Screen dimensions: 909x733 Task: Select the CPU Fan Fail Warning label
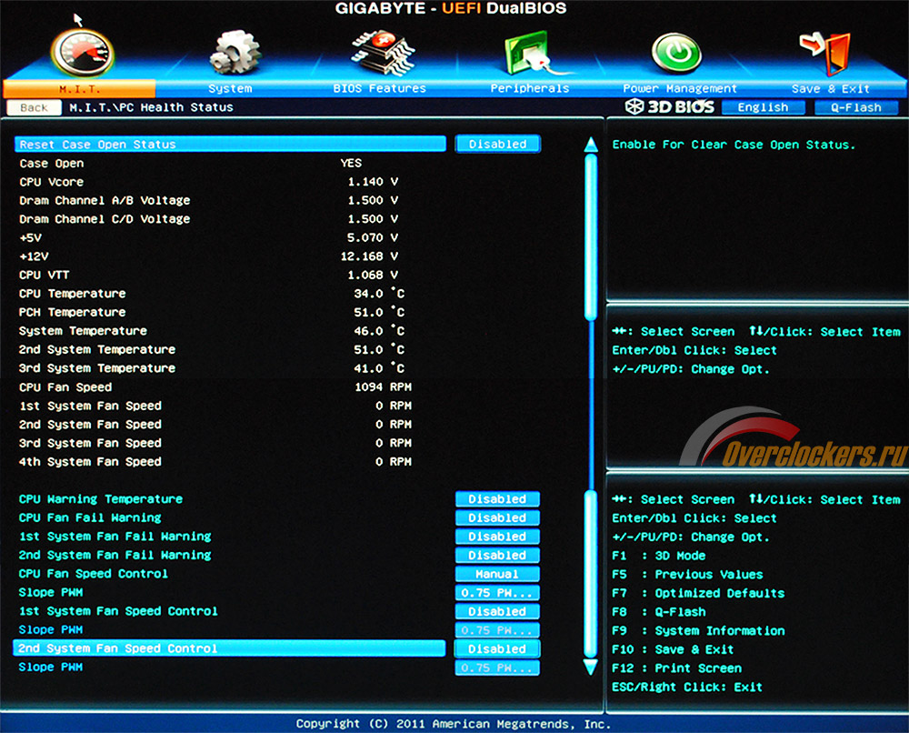pos(90,517)
